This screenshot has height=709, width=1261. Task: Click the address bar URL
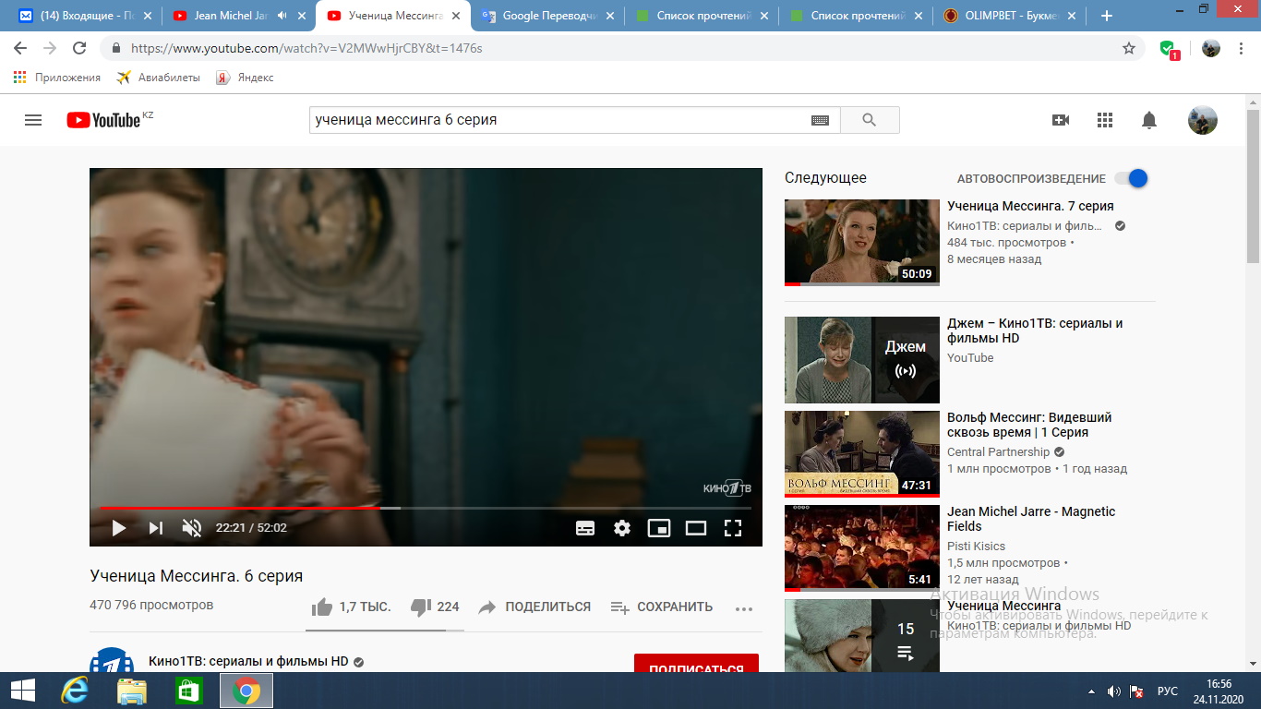coord(306,48)
